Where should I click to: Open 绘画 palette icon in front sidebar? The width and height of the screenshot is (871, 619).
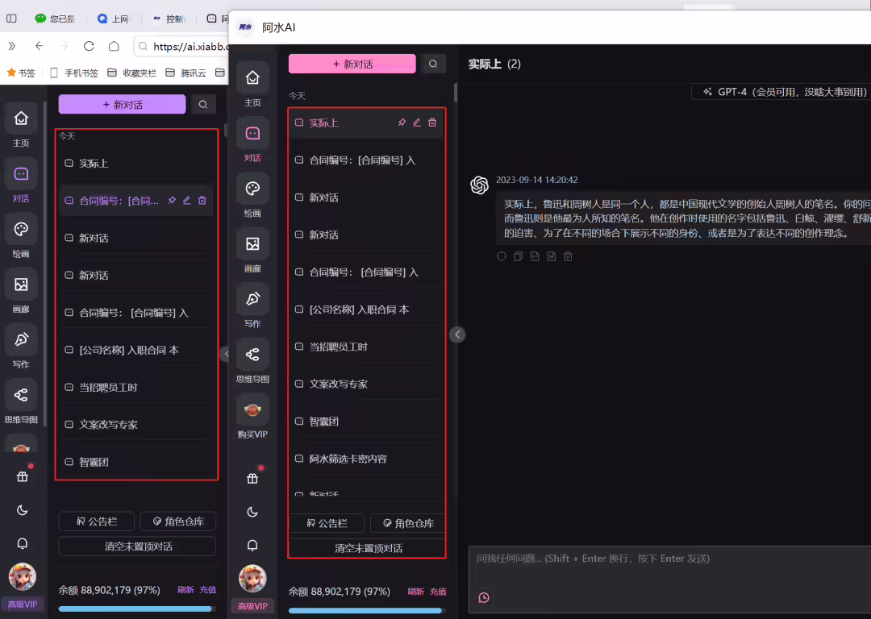[x=252, y=189]
